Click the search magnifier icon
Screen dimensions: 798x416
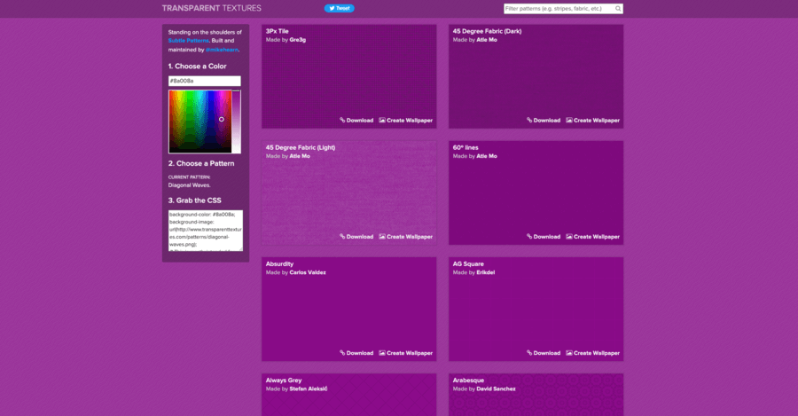[x=618, y=9]
